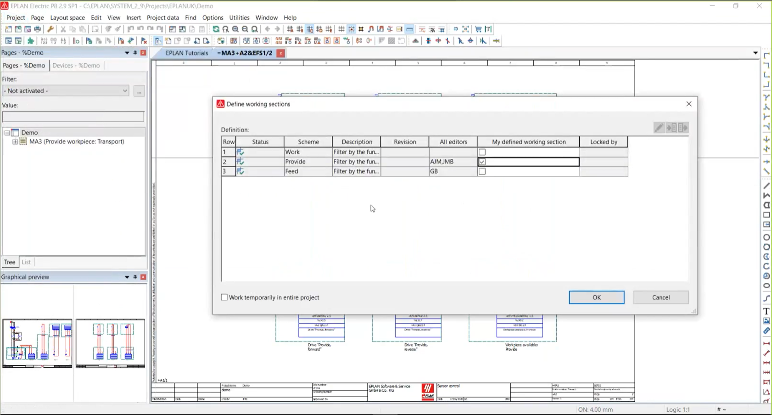Select the Rectangle drawing tool
This screenshot has width=772, height=415.
tap(766, 215)
